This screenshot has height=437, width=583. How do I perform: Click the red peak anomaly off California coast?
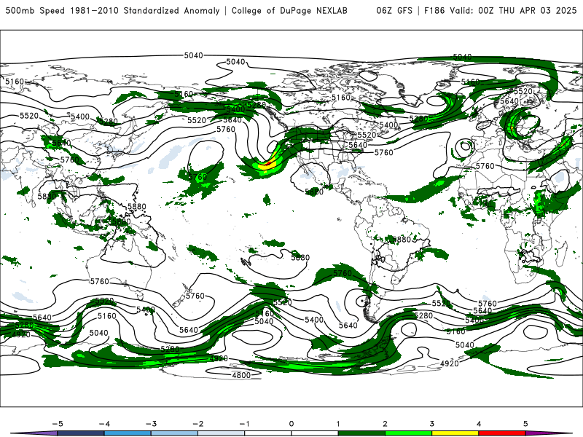coord(268,163)
